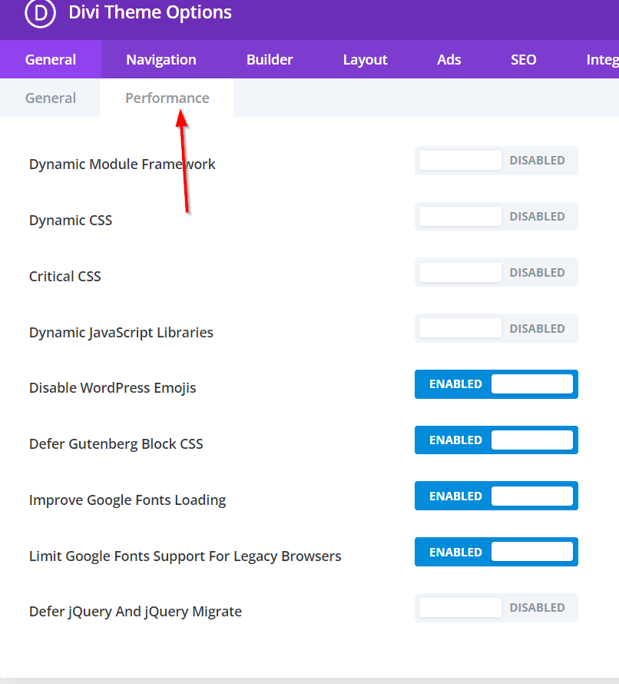Turn on the Dynamic CSS toggle
Screen dimensions: 619x684
(x=496, y=217)
